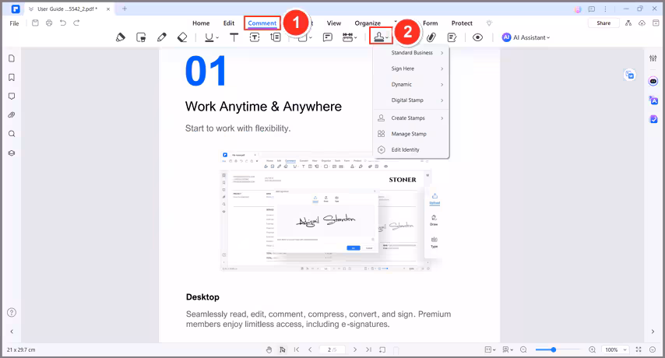Click the page number input field
Screen dimensions: 665x358
(332, 349)
